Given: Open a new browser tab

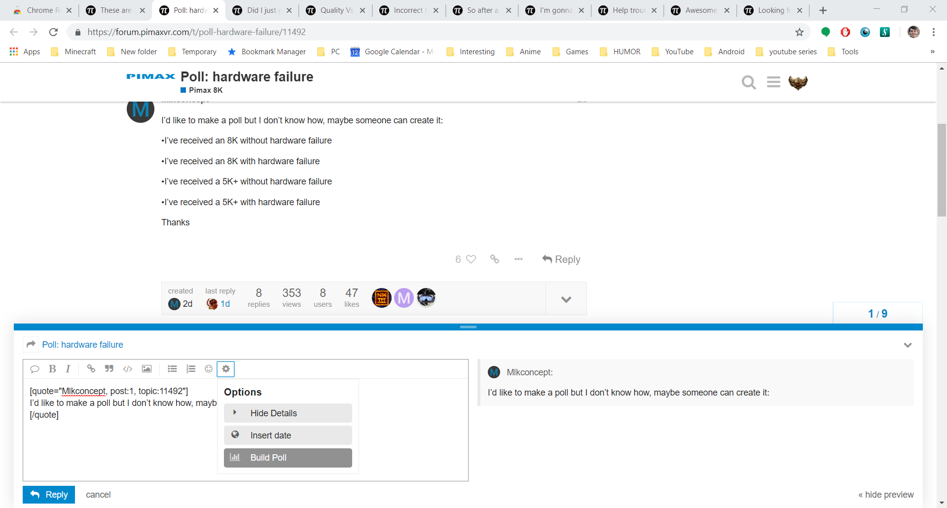Looking at the screenshot, I should (x=823, y=10).
